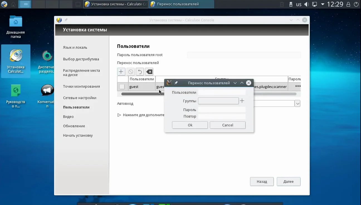Viewport: 361px width, 205px height.
Task: Minimize the 'Перенос пользователей' dialog
Action: point(235,83)
